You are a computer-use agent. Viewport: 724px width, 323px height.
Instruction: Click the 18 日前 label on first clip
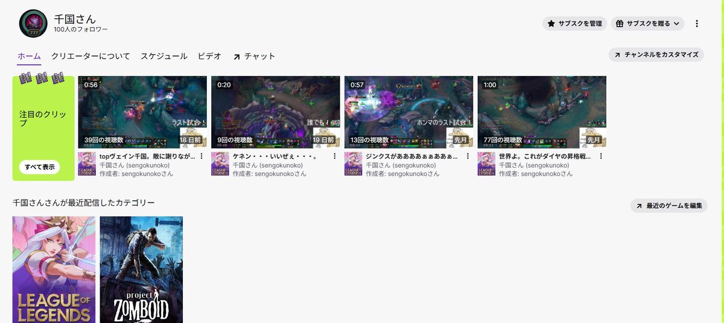click(190, 139)
